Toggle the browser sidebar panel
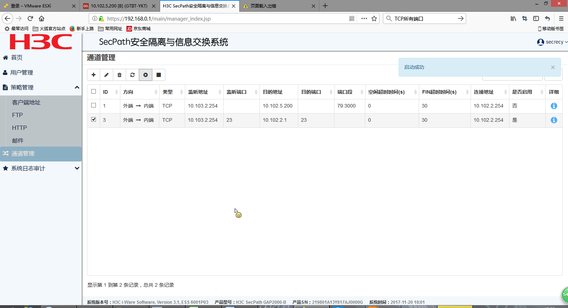This screenshot has height=308, width=568. point(536,18)
